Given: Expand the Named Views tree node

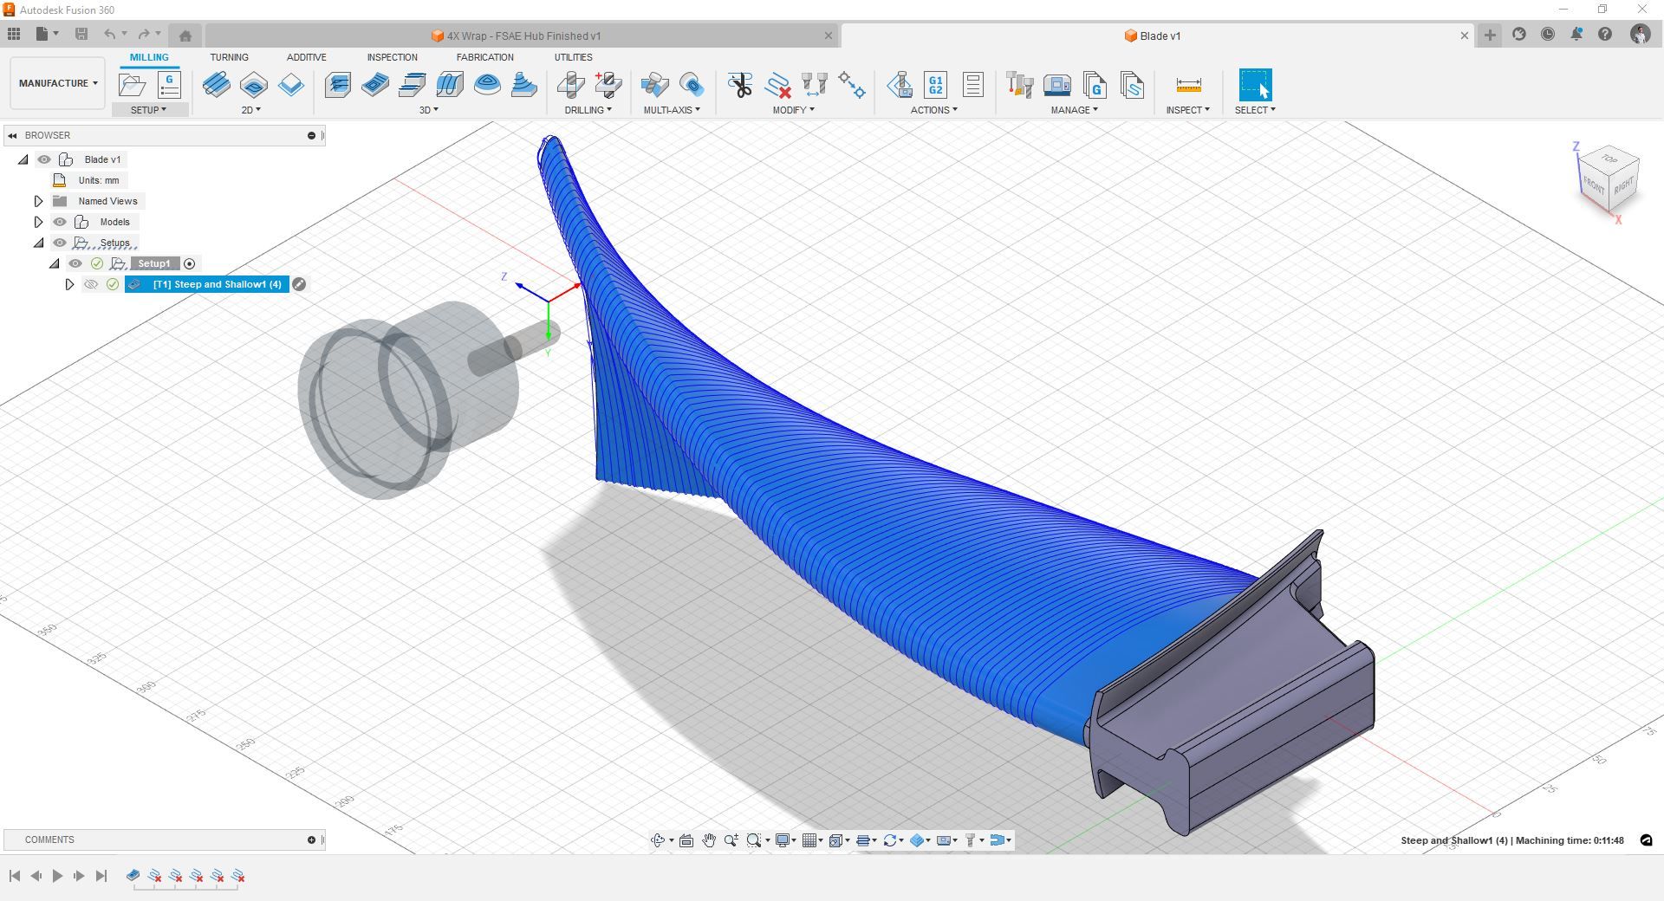Looking at the screenshot, I should point(38,201).
